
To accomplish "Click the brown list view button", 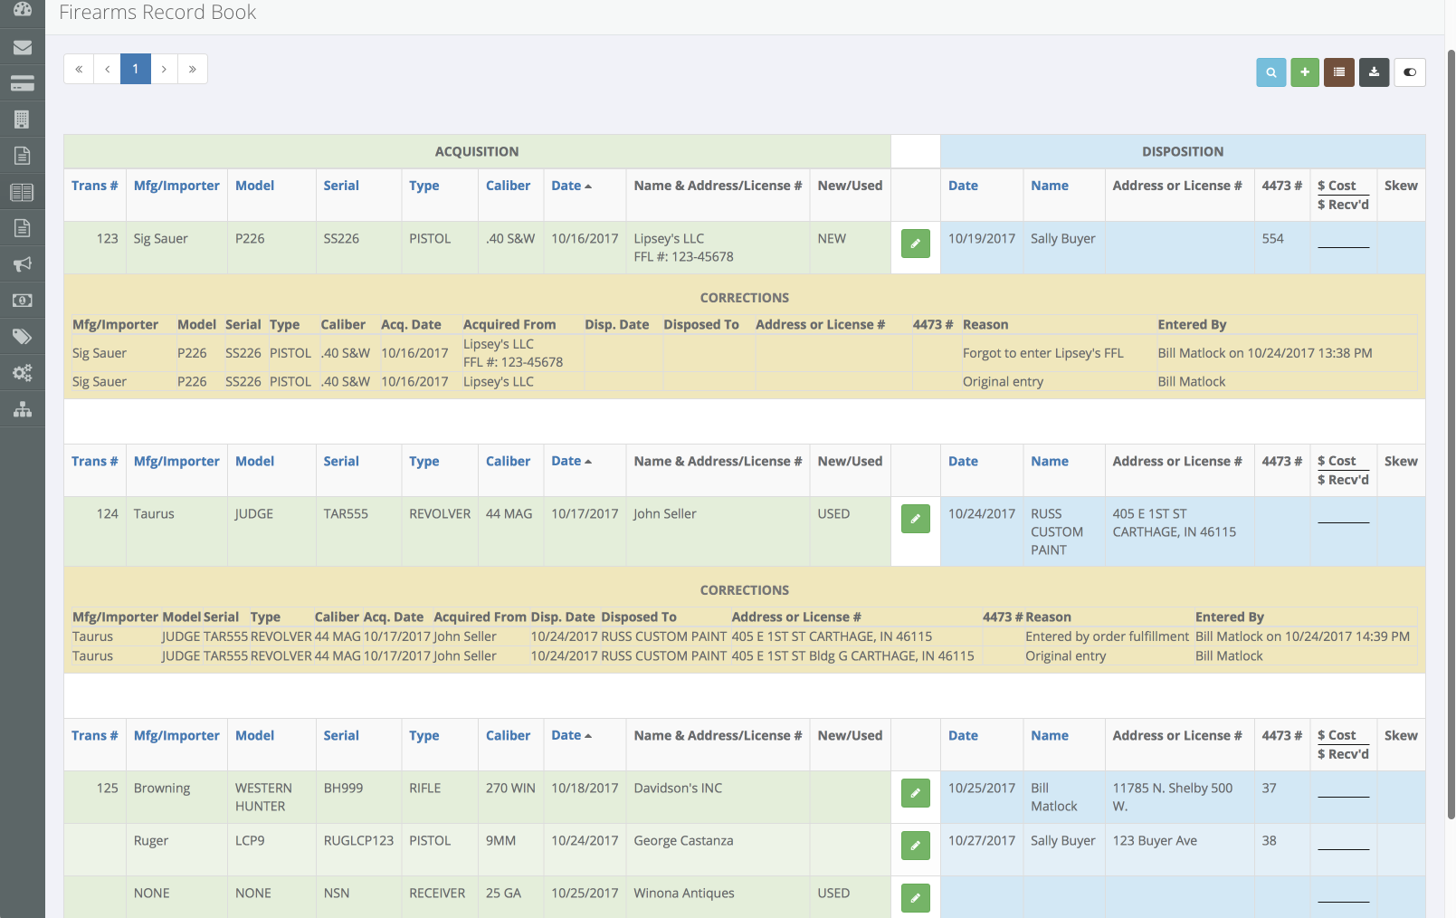I will (x=1339, y=72).
